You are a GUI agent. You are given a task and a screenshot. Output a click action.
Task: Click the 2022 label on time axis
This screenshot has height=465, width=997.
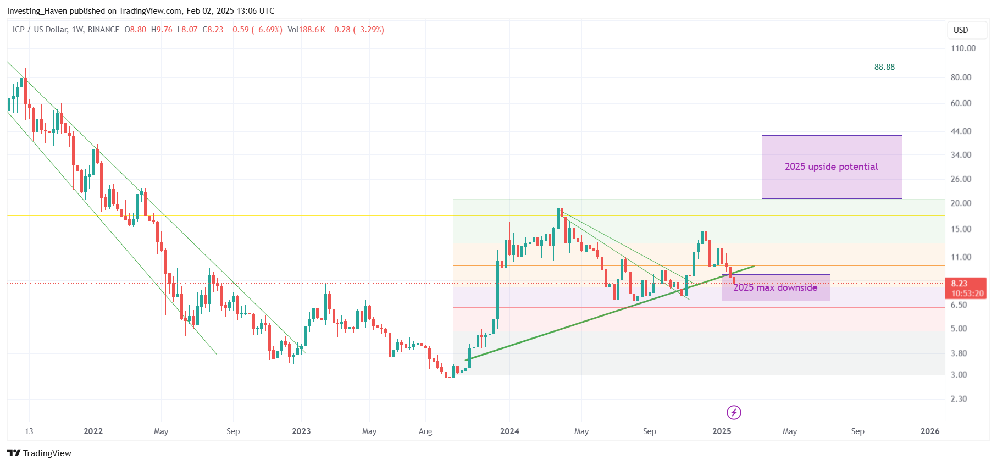point(93,431)
